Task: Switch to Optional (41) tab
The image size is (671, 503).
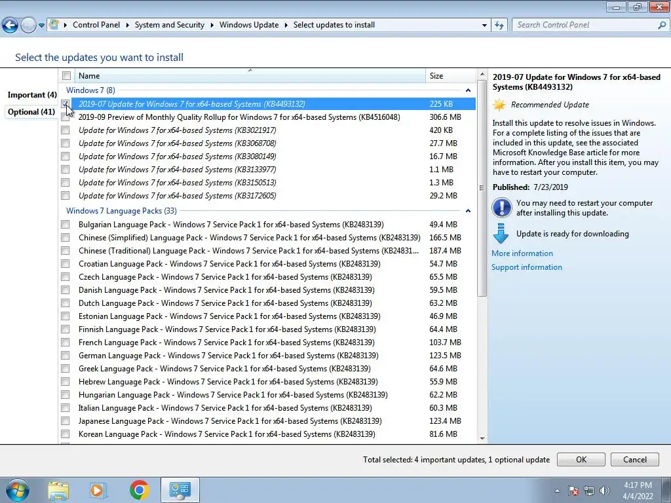Action: pos(31,112)
